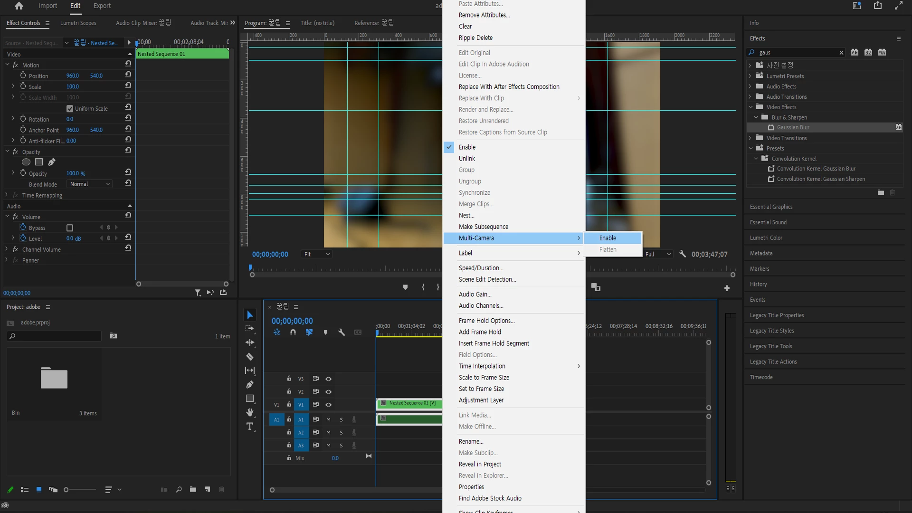
Task: Click the Ripple Edit tool
Action: pyautogui.click(x=250, y=342)
